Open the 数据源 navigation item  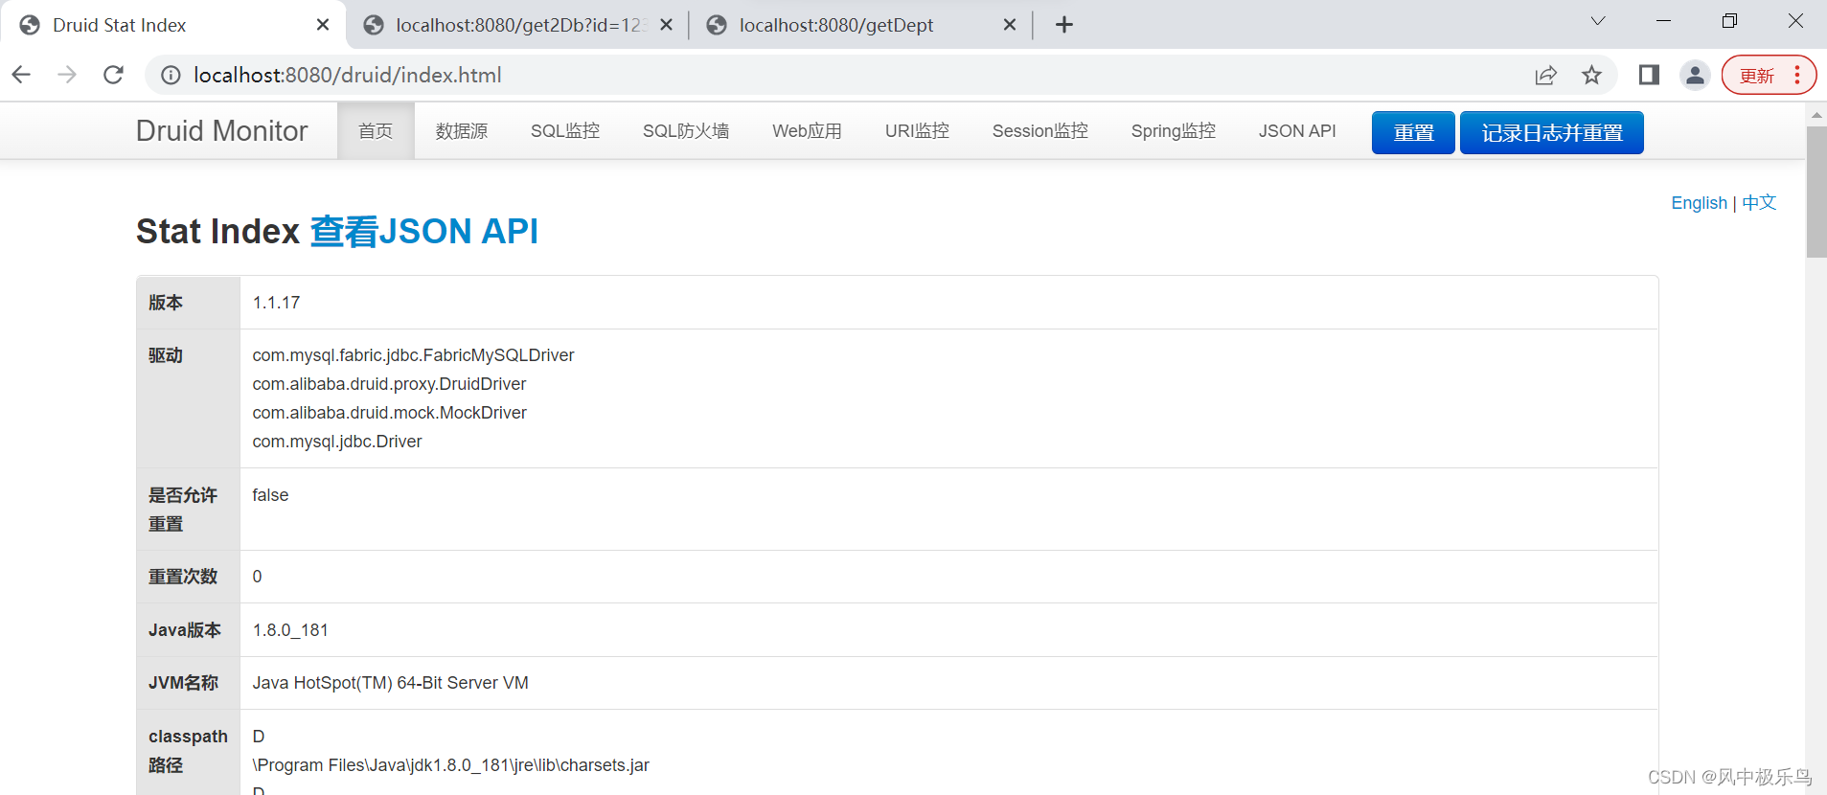click(462, 131)
